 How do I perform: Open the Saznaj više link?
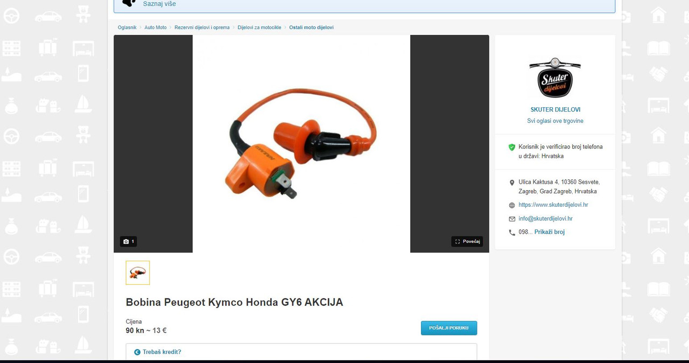click(159, 4)
